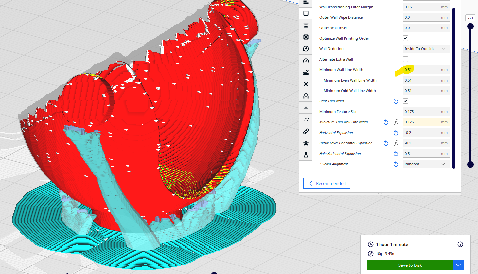
Task: Switch back to Recommended settings view
Action: [326, 183]
